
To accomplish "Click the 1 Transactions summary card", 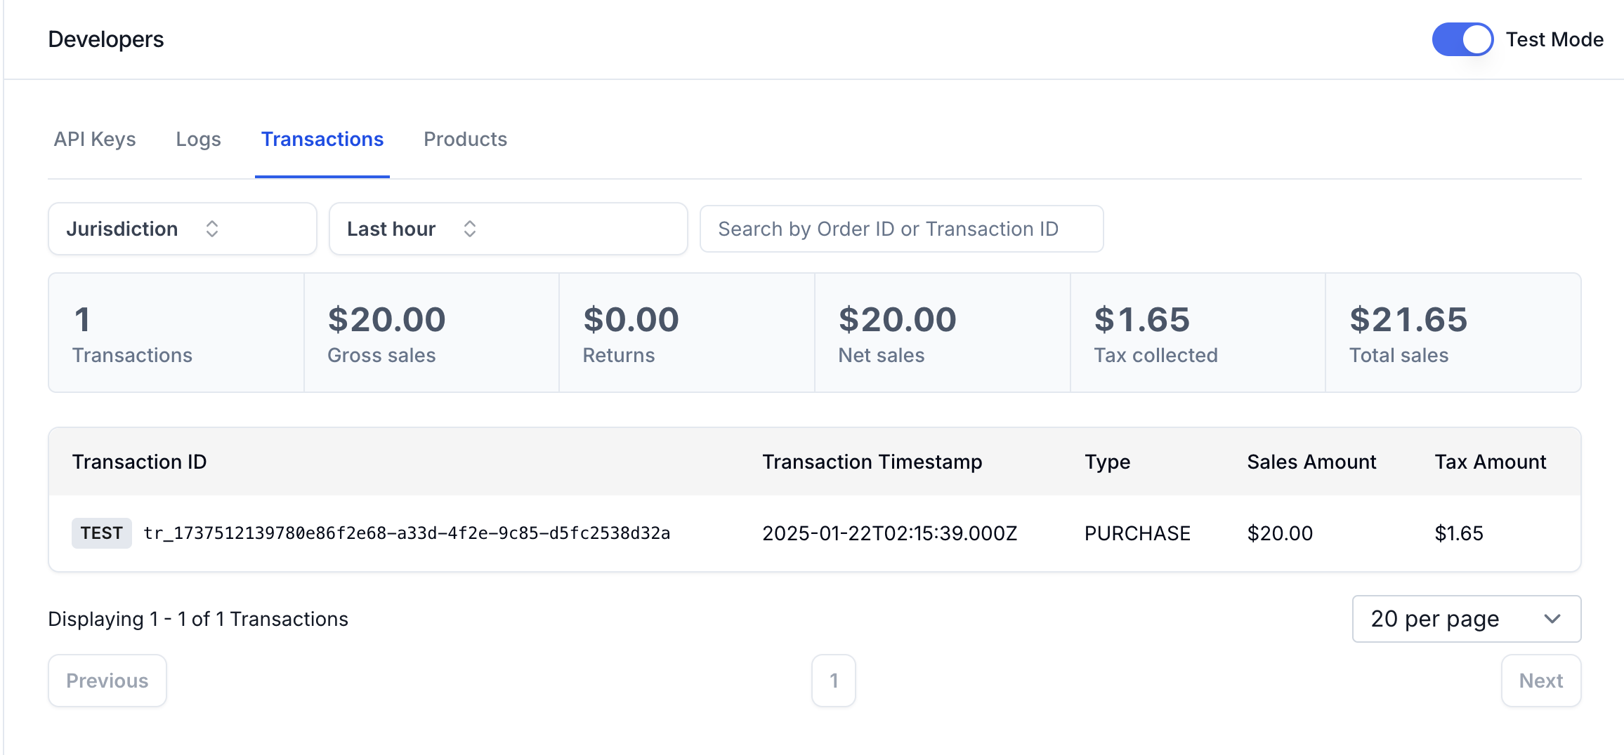I will [176, 333].
